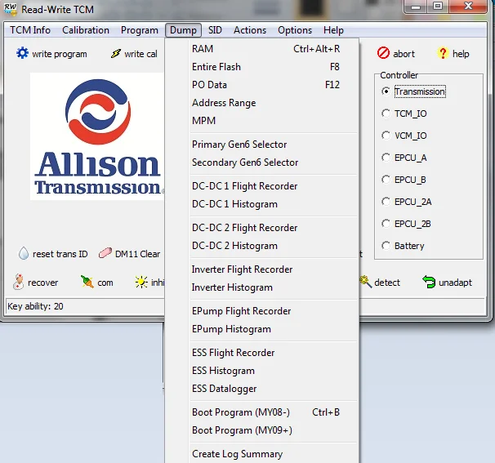Close the Read-Write TCM window
Viewport: 495px width, 463px height.
[x=468, y=7]
